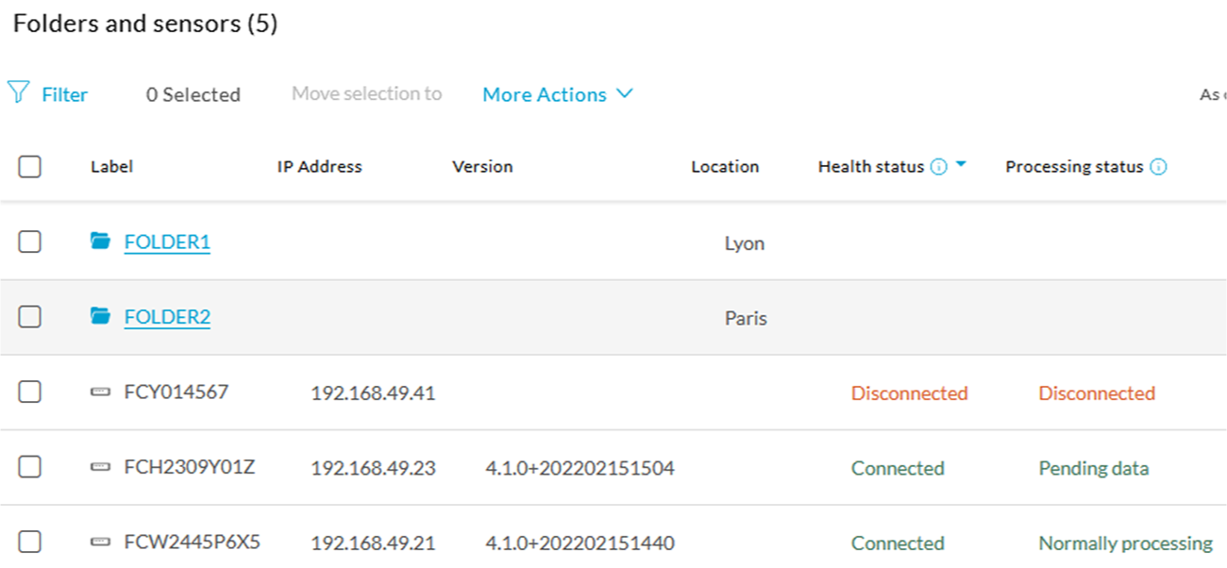Click the Disconnected health status text
Viewport: 1227px width, 568px height.
[x=909, y=393]
